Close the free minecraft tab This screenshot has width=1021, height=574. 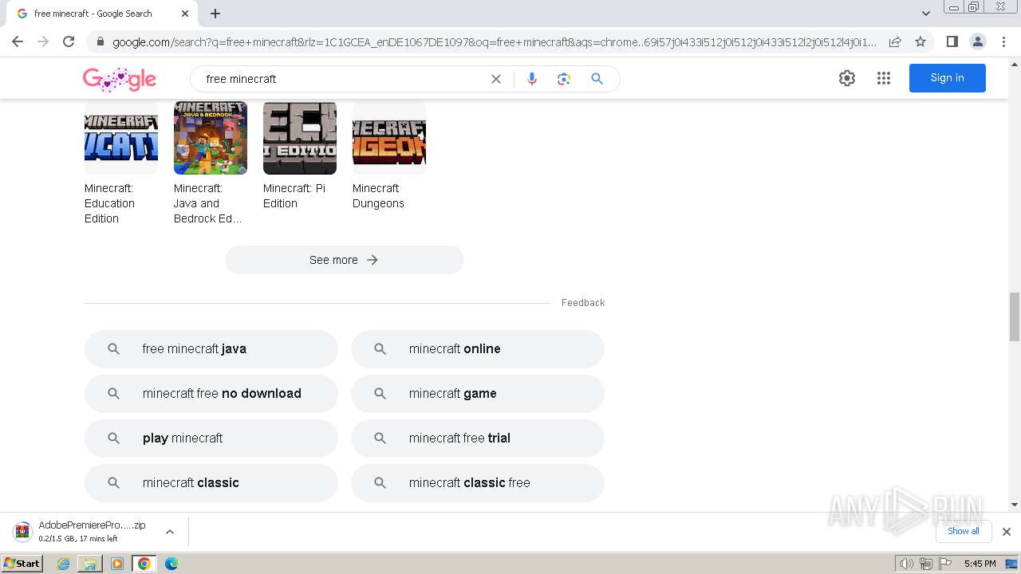185,14
